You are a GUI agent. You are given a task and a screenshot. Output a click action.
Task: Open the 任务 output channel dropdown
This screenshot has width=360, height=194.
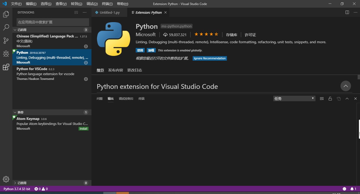pos(294,99)
